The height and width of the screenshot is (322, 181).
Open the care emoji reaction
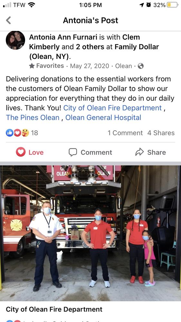point(25,133)
